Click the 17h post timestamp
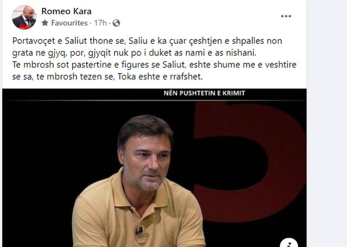This screenshot has width=347, height=247. [x=100, y=23]
